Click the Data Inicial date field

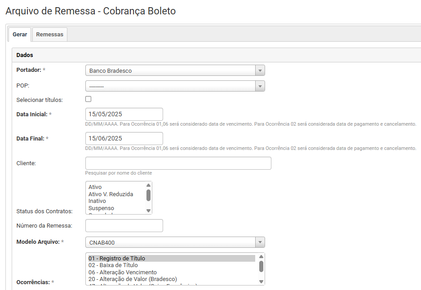[x=124, y=114]
